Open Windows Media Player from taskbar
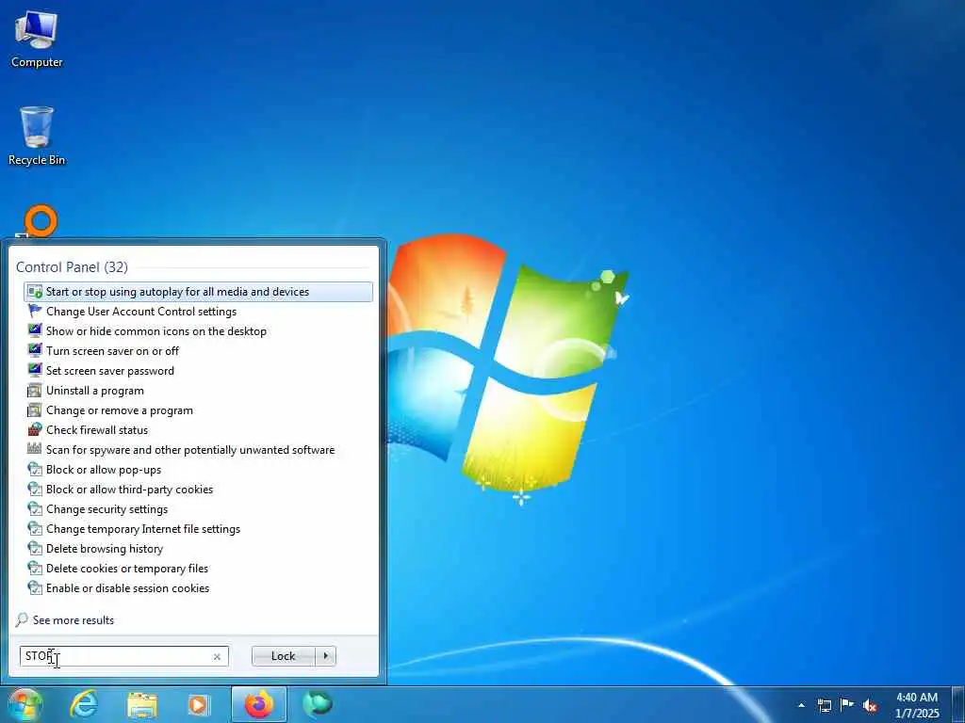Screen dimensions: 965x723 pyautogui.click(x=198, y=705)
